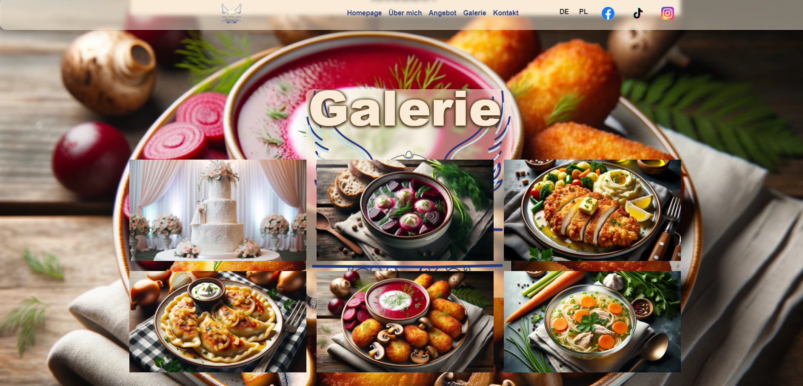Open the pierogi with onions photo
Image resolution: width=803 pixels, height=386 pixels.
(217, 322)
